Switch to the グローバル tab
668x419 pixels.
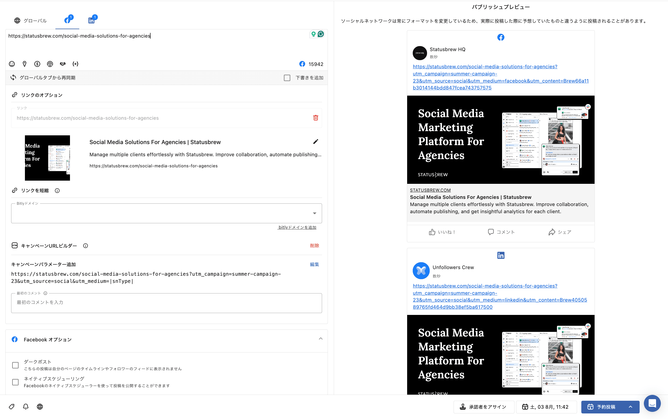coord(30,20)
